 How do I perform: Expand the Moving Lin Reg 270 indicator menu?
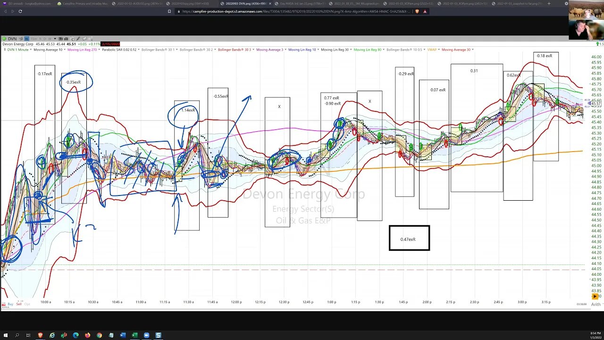(99, 50)
